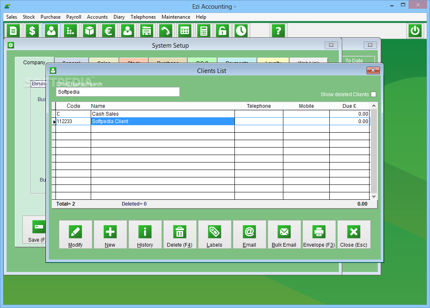Click To Date field in back window
This screenshot has height=308, width=430.
(x=359, y=60)
